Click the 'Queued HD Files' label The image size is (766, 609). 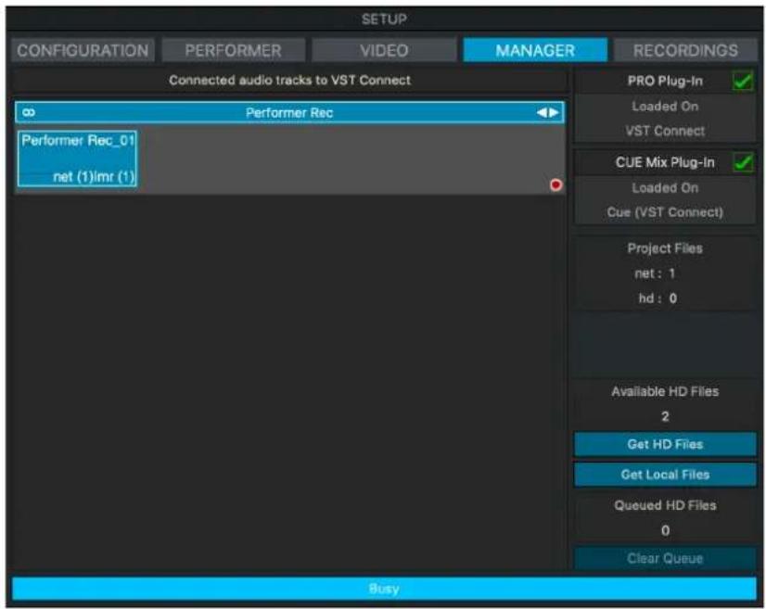pyautogui.click(x=665, y=505)
